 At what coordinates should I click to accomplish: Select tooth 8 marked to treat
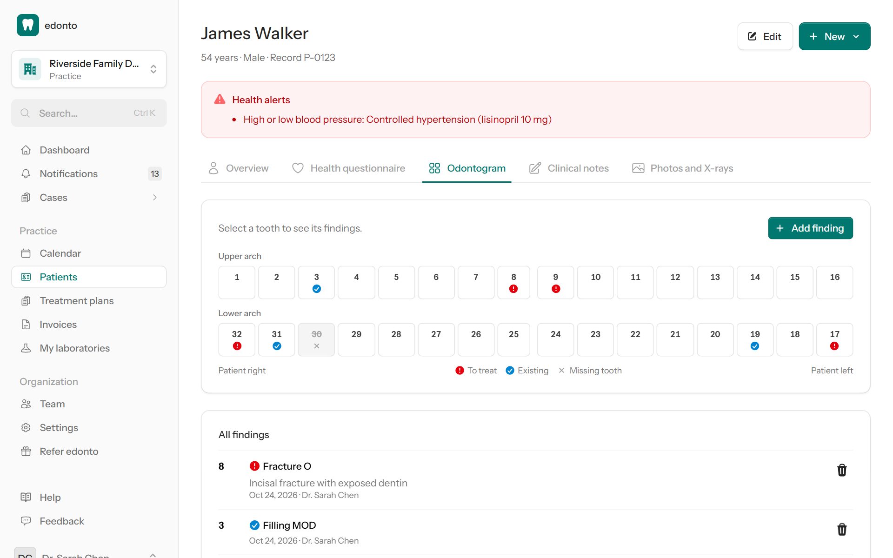513,282
